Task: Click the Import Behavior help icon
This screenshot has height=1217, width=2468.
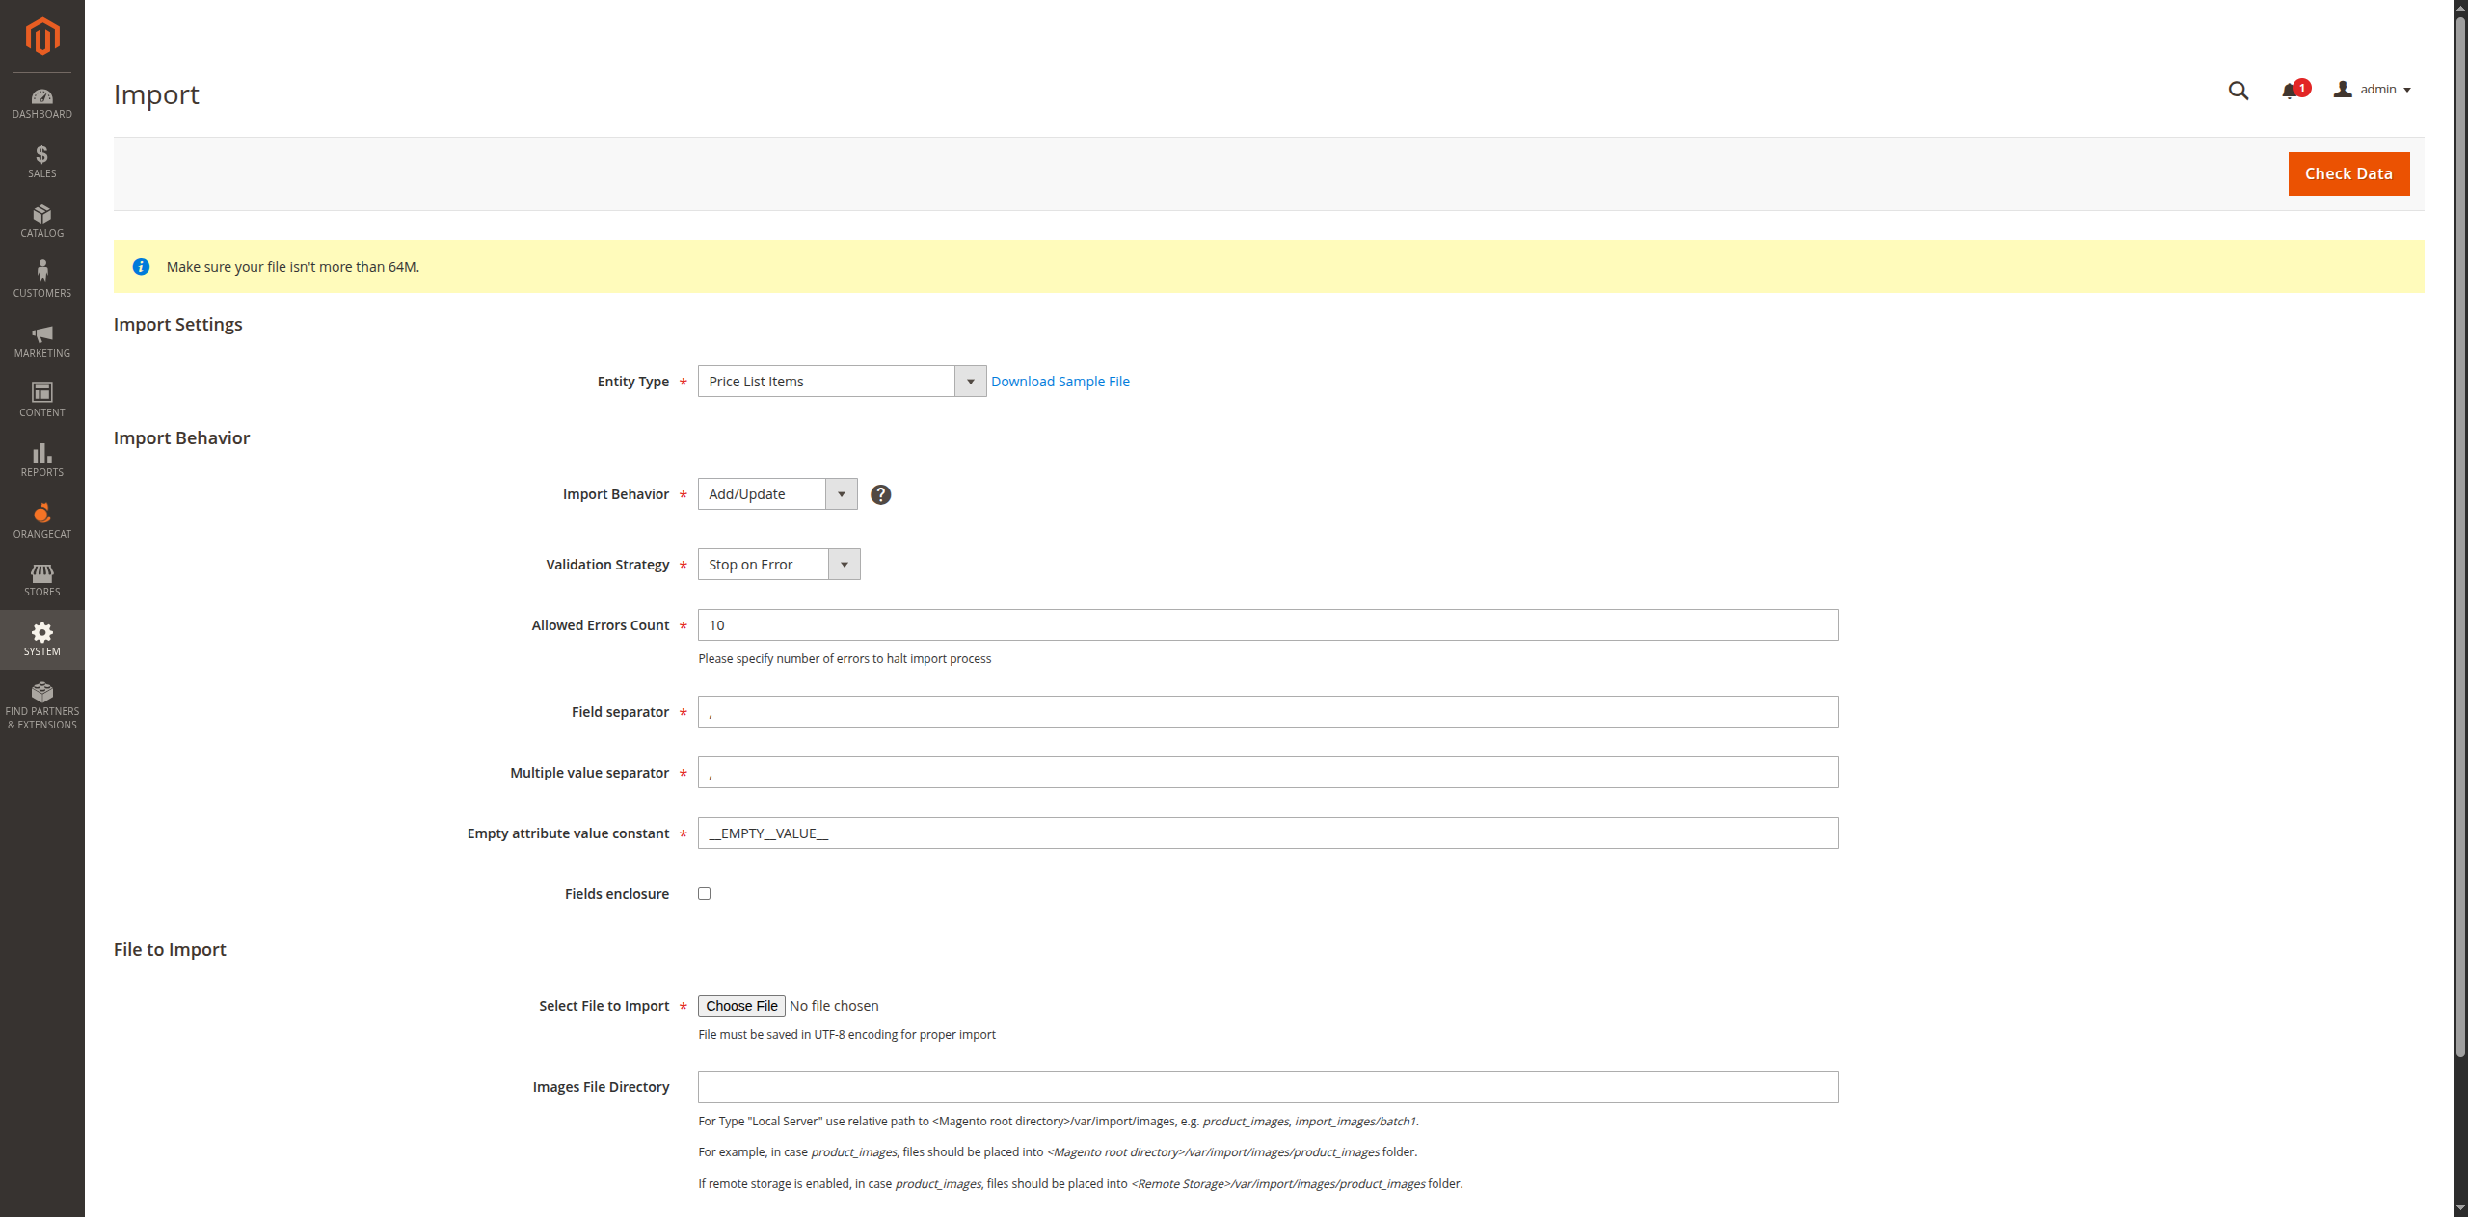Action: [879, 494]
